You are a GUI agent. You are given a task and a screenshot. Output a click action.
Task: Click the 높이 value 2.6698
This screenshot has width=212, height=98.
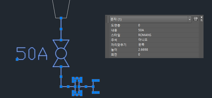coord(168,50)
